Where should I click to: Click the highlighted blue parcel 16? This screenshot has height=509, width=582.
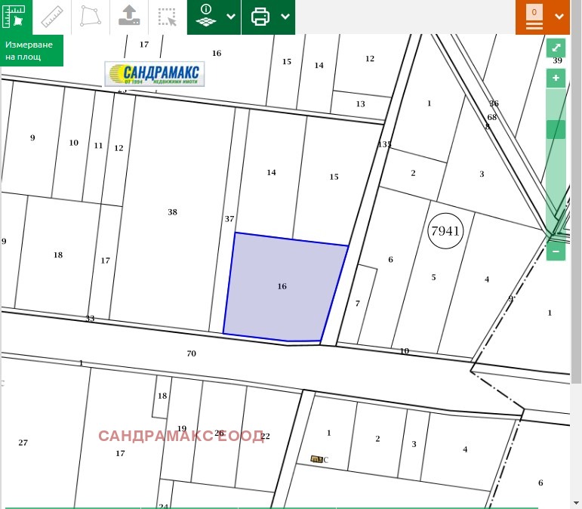point(283,287)
